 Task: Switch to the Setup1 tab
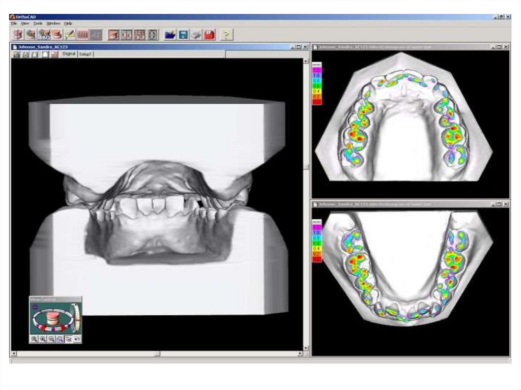tap(85, 54)
